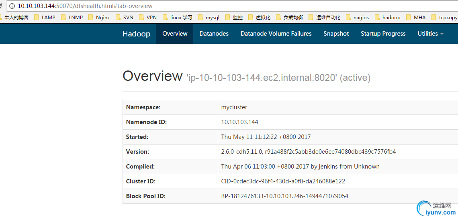Click the CID-0cdec3dc cluster ID value
458x219 pixels.
click(x=283, y=181)
